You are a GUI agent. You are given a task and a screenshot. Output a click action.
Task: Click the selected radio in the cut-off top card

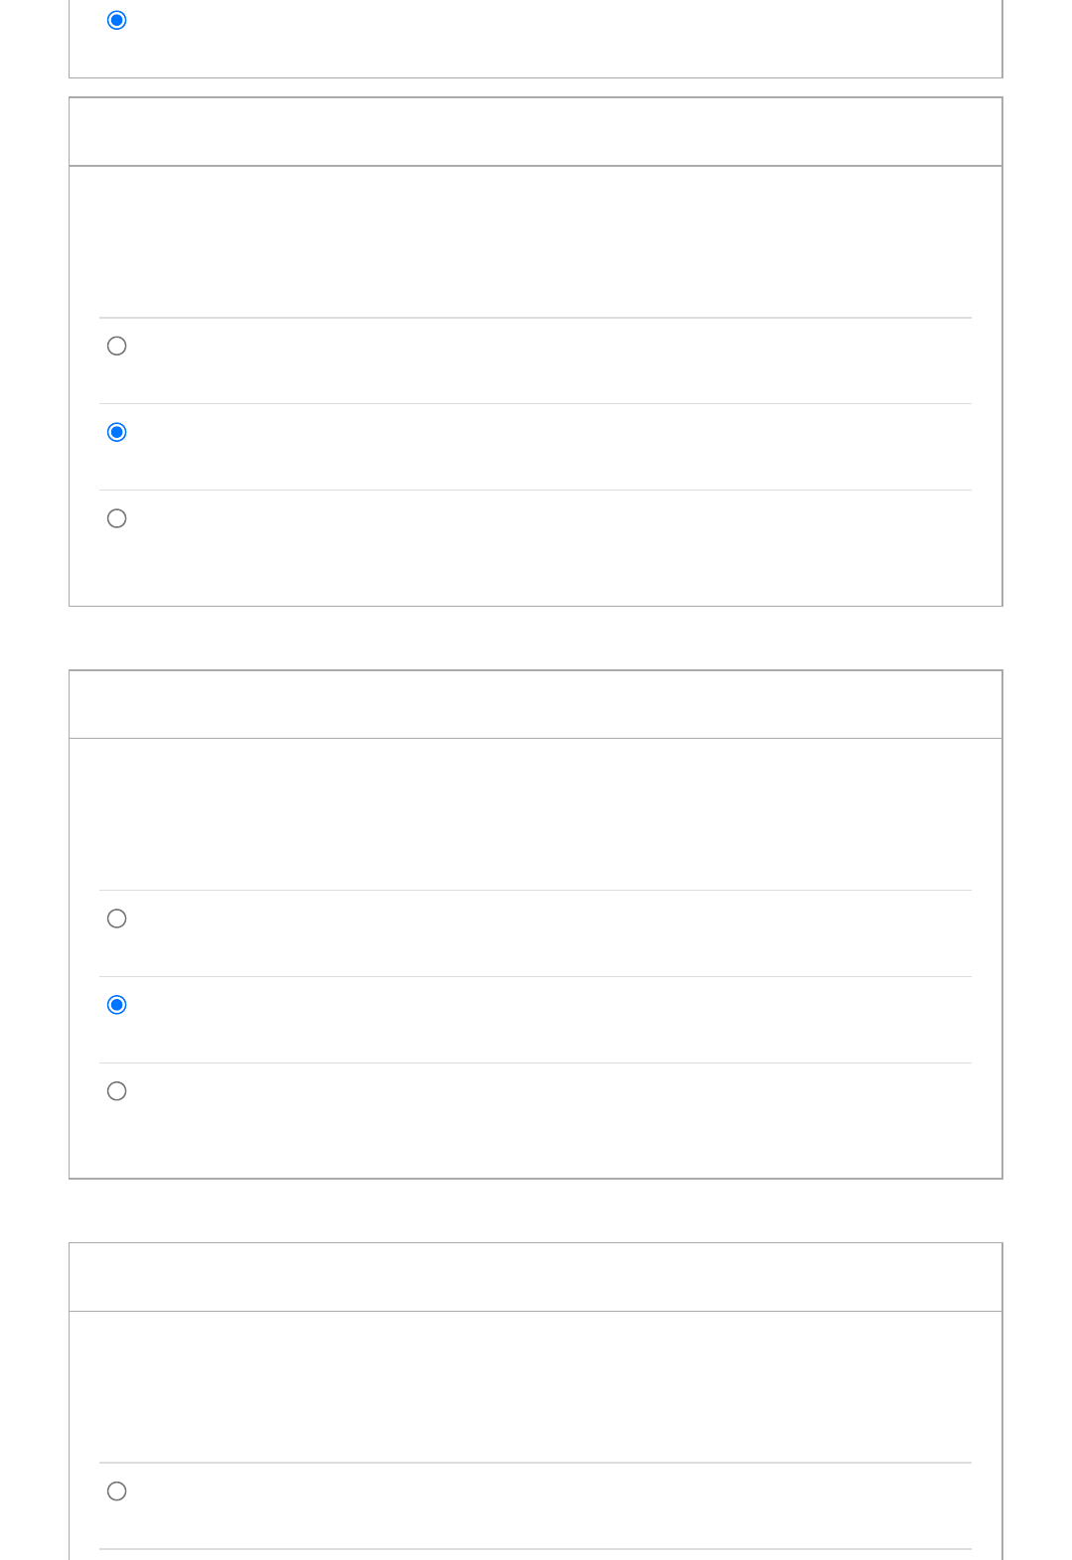116,20
